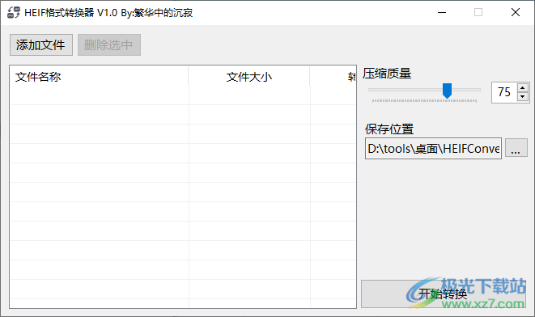Click the 开始转换 button
Image resolution: width=535 pixels, height=317 pixels.
[444, 294]
